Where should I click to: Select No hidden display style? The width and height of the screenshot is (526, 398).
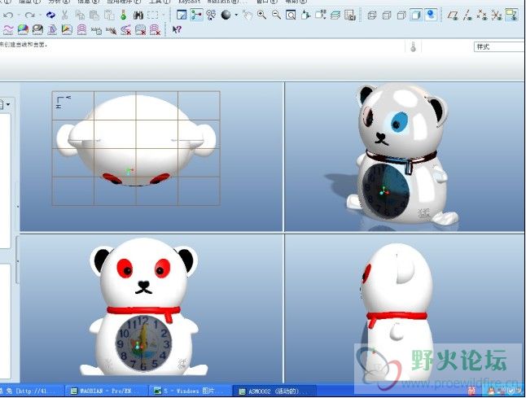coord(401,15)
